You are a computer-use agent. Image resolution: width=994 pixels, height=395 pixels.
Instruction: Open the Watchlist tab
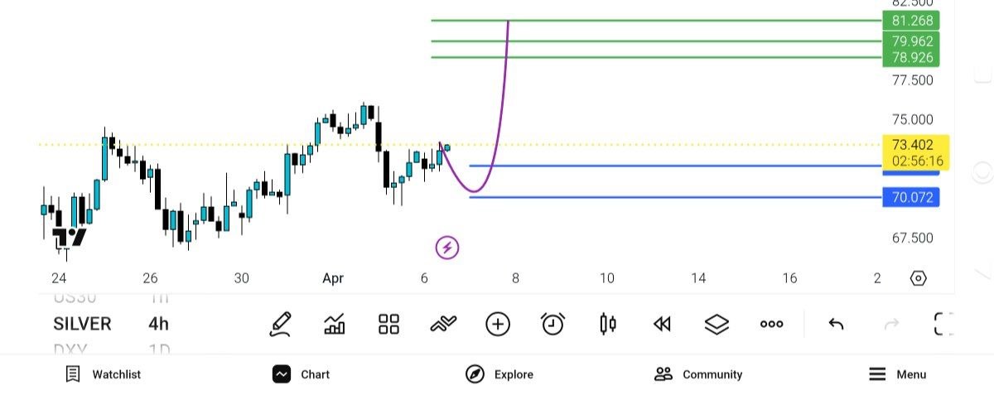point(104,374)
